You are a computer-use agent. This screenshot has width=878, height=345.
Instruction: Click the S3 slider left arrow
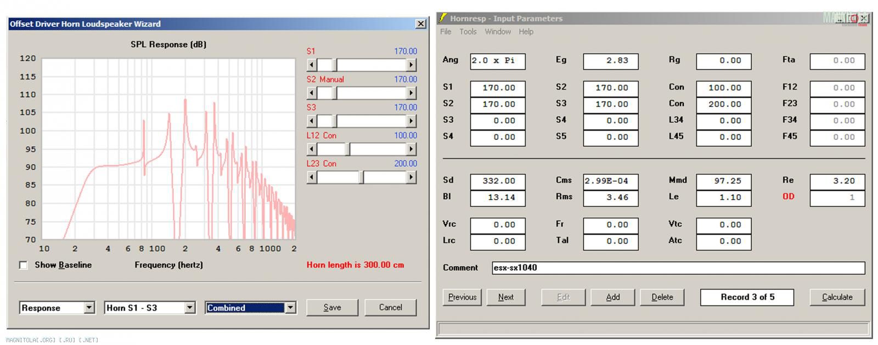312,121
